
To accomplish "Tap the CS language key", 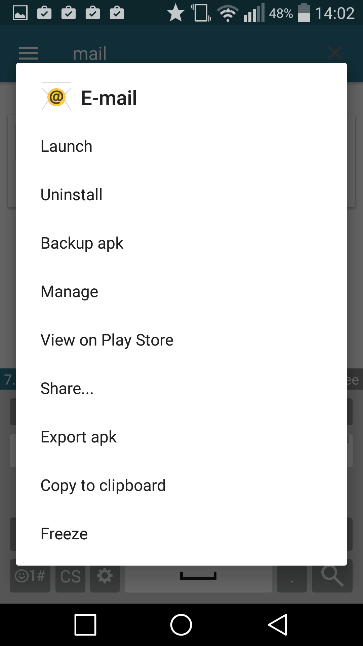I will [70, 576].
